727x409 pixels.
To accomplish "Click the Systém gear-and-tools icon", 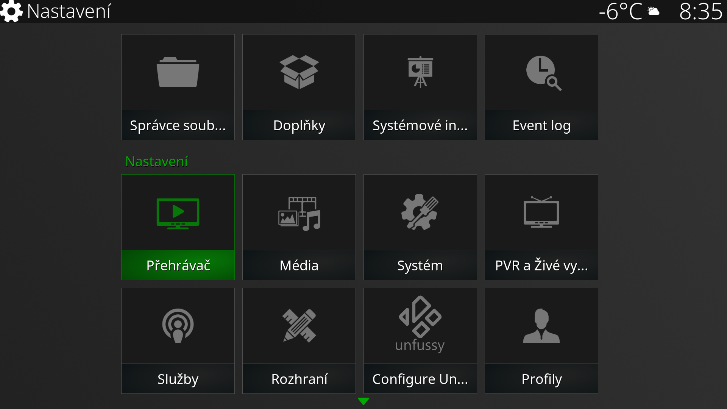I will (420, 212).
